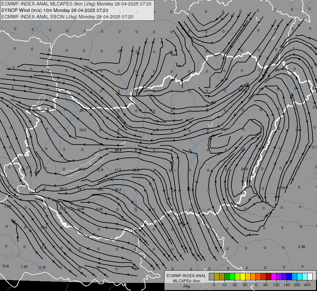Click the J/kg unit label in legend

coord(186,286)
